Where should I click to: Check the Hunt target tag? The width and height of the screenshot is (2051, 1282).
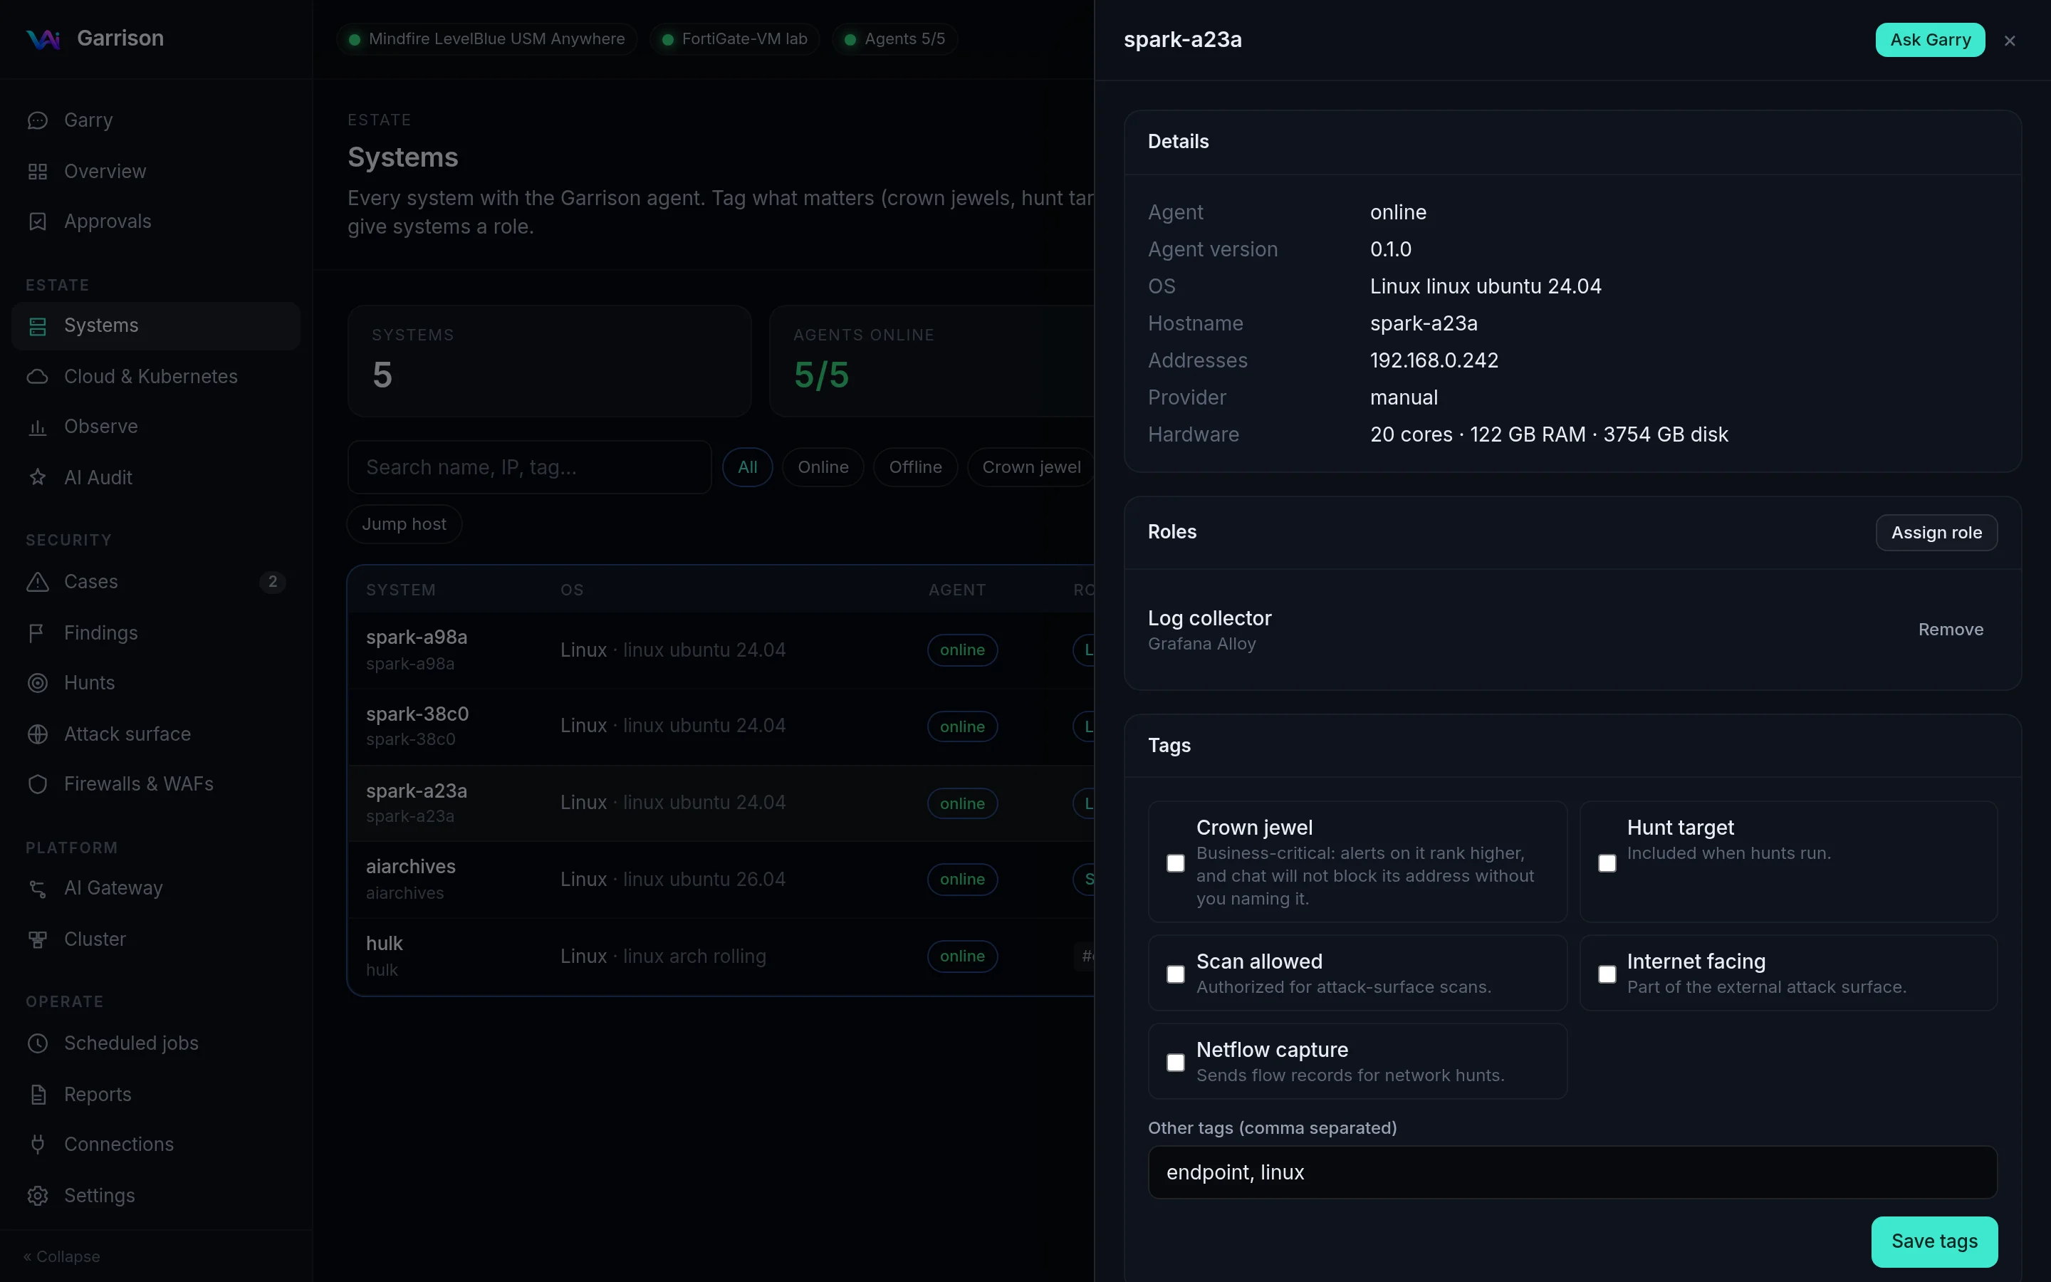tap(1607, 863)
